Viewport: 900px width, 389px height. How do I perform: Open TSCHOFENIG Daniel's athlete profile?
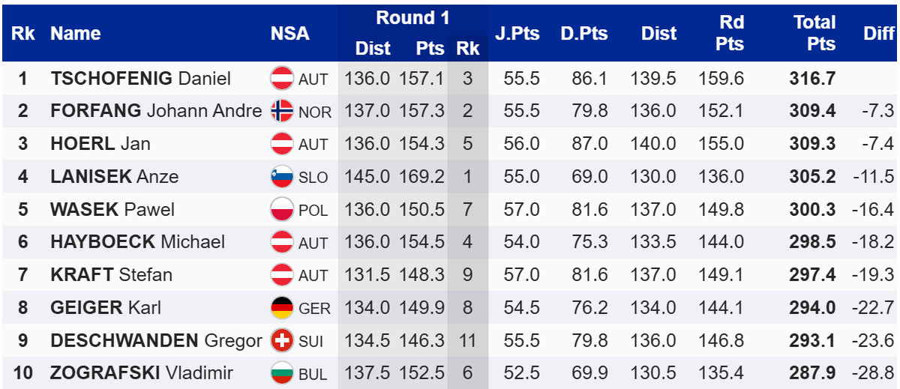tap(140, 79)
